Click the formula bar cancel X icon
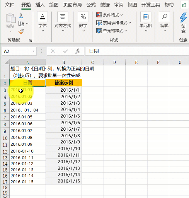189x198 pixels. click(x=53, y=51)
